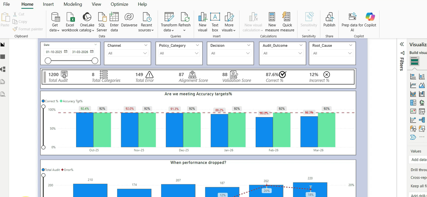Publish the report
Image resolution: width=427 pixels, height=197 pixels.
tap(329, 20)
